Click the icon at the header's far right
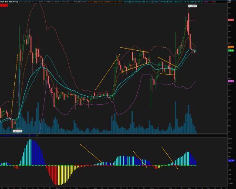Screen dimensions: 236x189 tap(229, 2)
